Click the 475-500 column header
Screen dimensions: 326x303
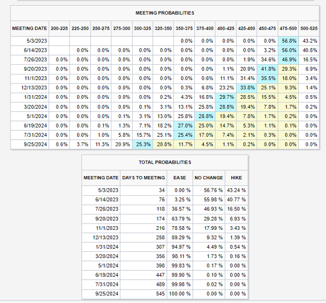coord(288,28)
